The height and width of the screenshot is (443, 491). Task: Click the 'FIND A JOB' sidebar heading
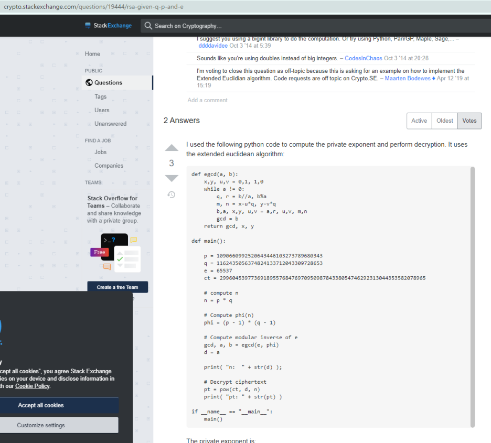tap(98, 141)
